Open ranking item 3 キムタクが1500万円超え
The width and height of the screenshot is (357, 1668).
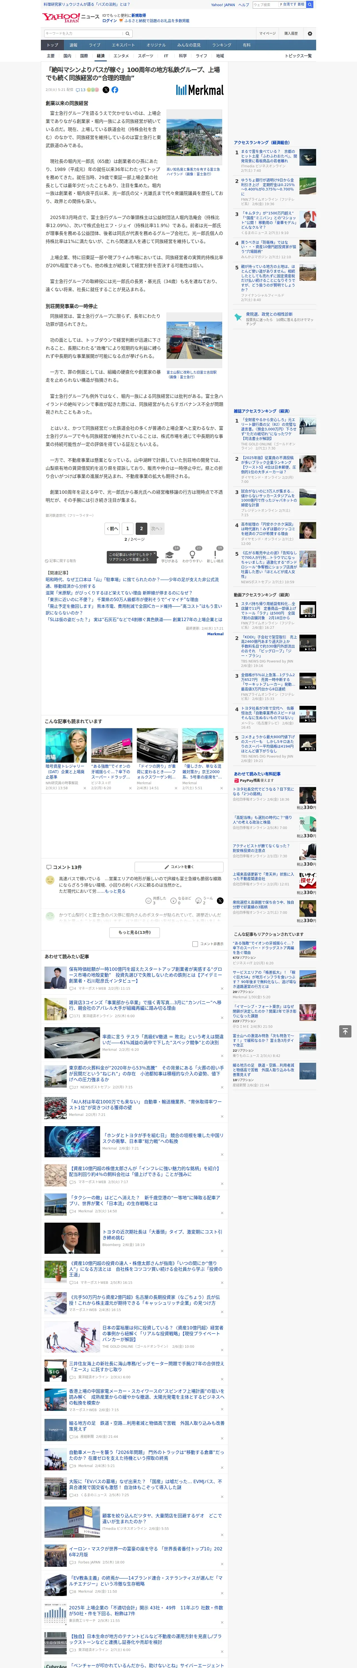click(269, 220)
